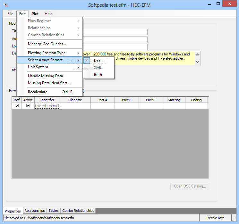Select the checked DSS array format
Image resolution: width=239 pixels, height=224 pixels.
pos(98,61)
